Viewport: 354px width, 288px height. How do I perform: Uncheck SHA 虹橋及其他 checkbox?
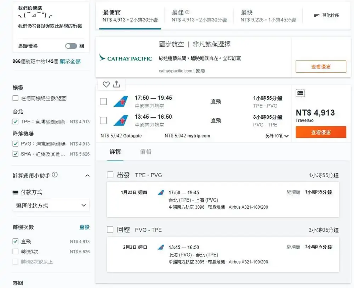(15, 154)
